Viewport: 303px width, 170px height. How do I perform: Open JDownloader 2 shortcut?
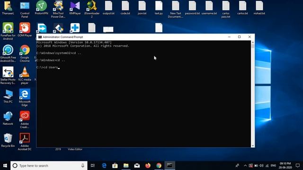tap(92, 9)
